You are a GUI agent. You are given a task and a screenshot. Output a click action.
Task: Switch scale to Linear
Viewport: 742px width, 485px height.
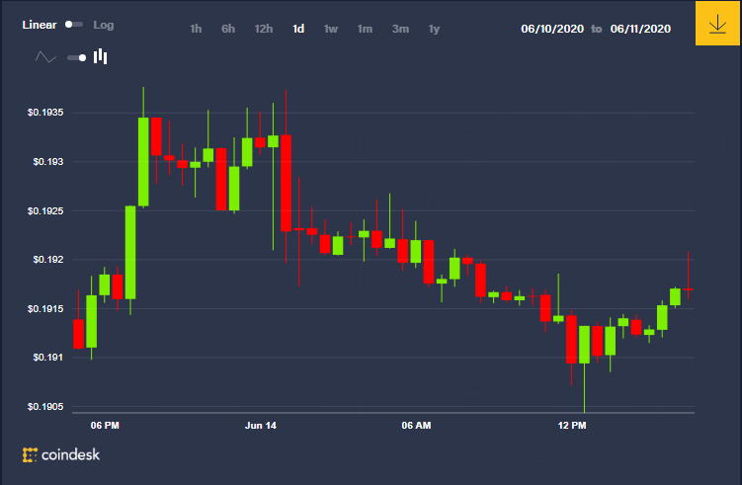(x=40, y=25)
